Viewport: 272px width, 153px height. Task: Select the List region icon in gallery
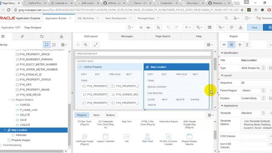click(127, 136)
